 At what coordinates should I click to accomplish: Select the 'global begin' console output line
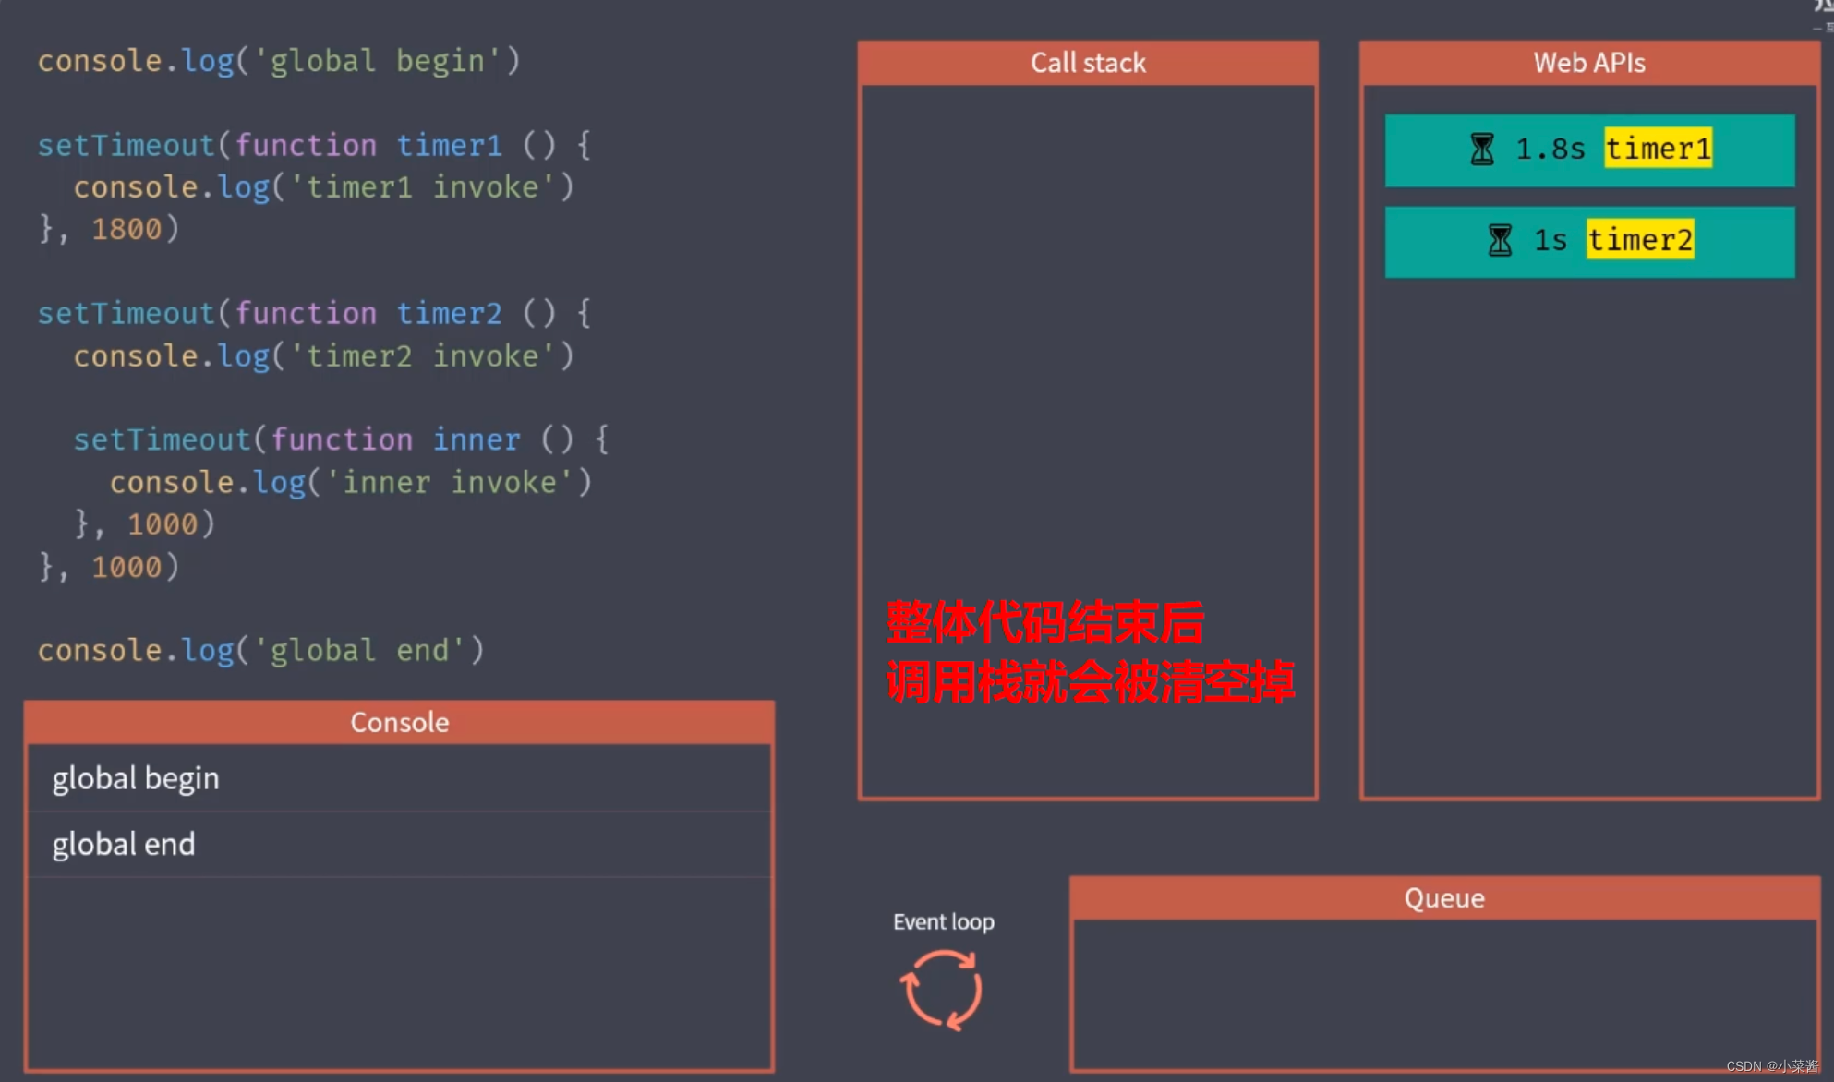click(x=136, y=778)
